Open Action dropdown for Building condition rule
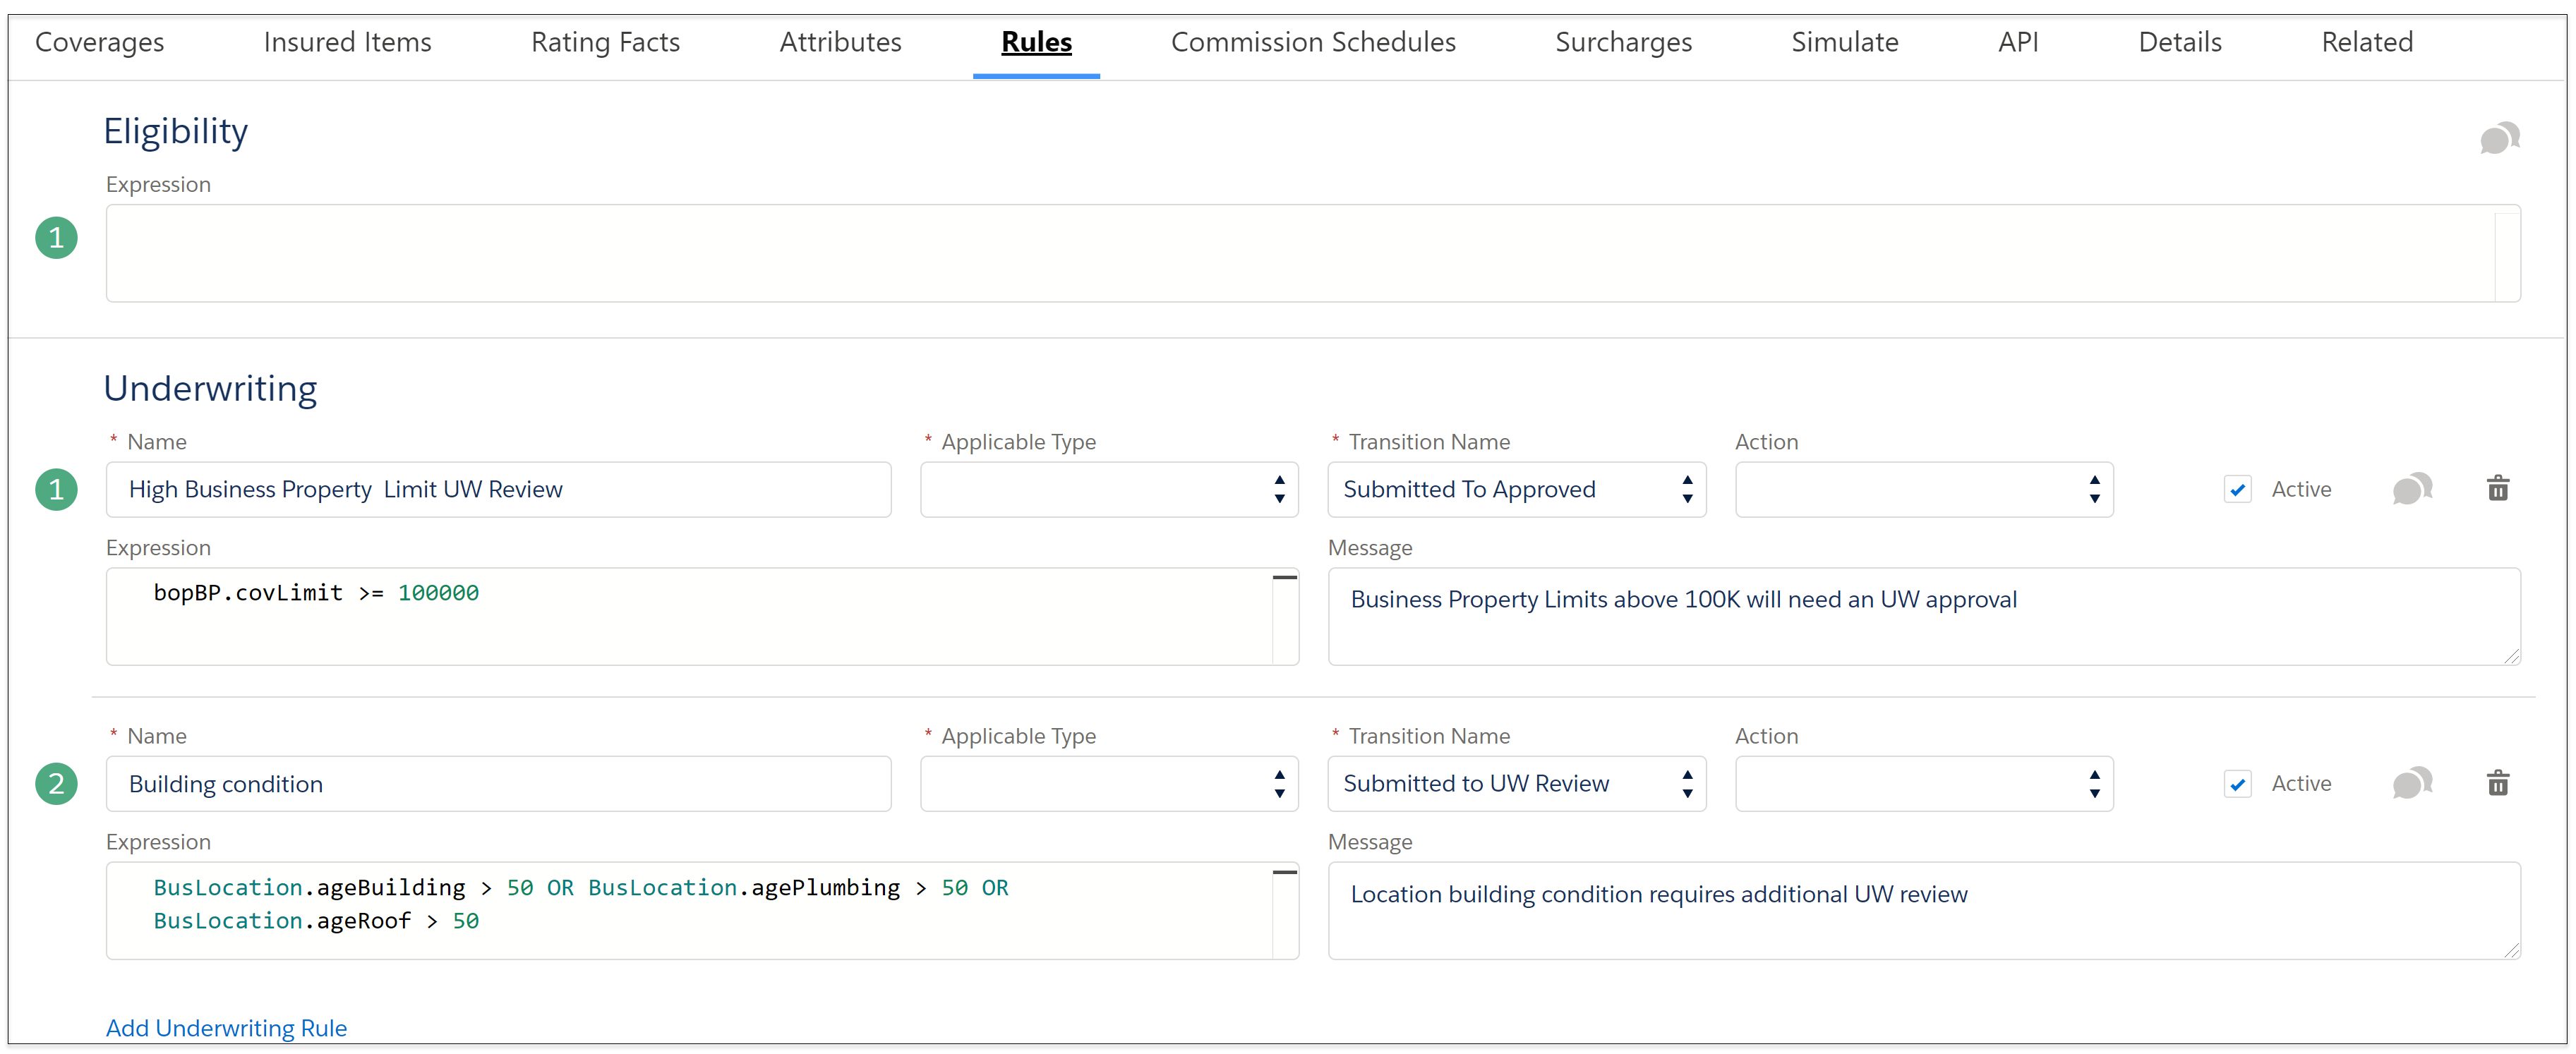2576x1054 pixels. [x=1923, y=783]
